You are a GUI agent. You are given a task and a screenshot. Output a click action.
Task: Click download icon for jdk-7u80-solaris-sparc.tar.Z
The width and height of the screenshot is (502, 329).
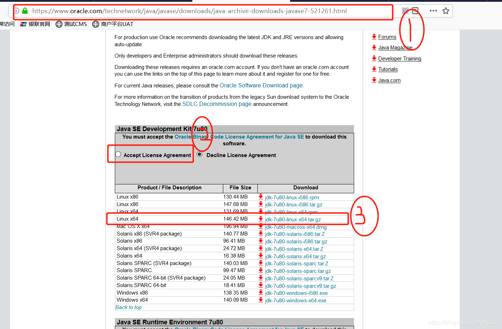point(261,263)
